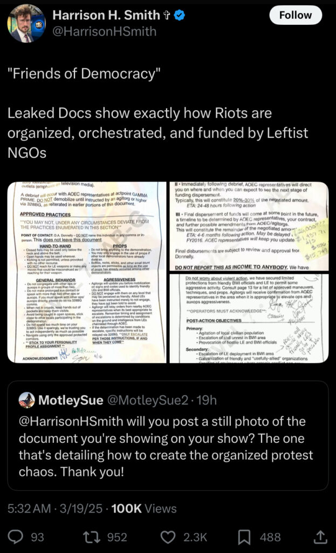Follow Harrison H. Smith
Image resolution: width=336 pixels, height=553 pixels.
(x=295, y=15)
